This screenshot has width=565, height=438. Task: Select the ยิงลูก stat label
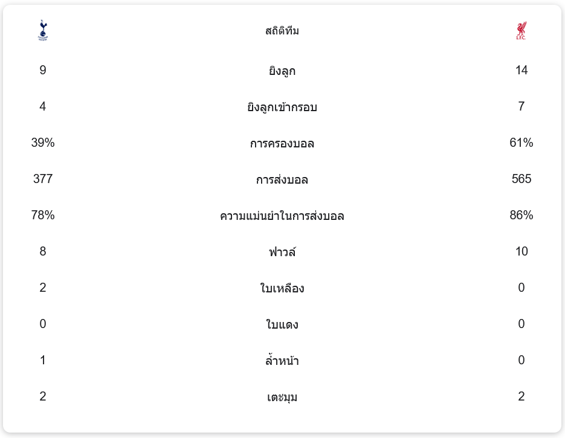(x=282, y=71)
